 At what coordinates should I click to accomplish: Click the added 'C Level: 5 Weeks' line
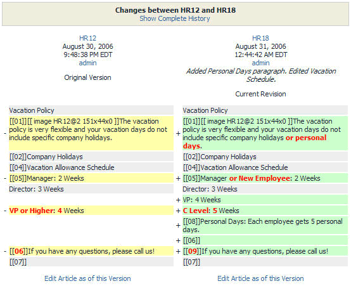tap(265, 211)
